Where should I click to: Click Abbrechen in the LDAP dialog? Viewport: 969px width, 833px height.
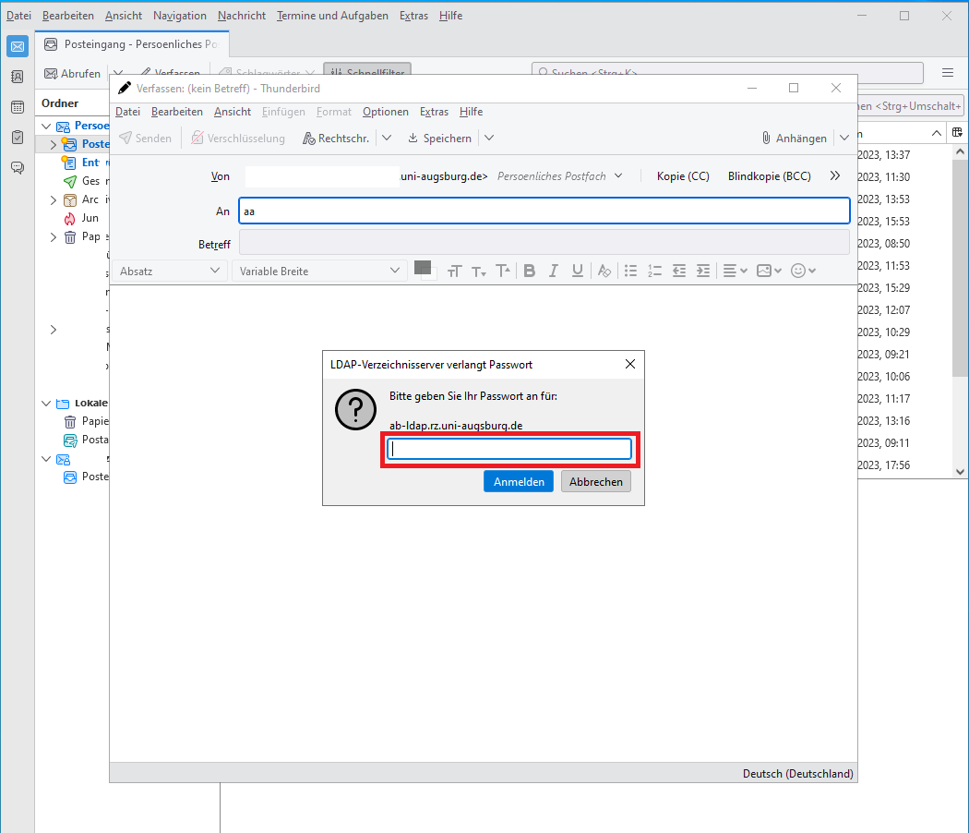(x=596, y=481)
